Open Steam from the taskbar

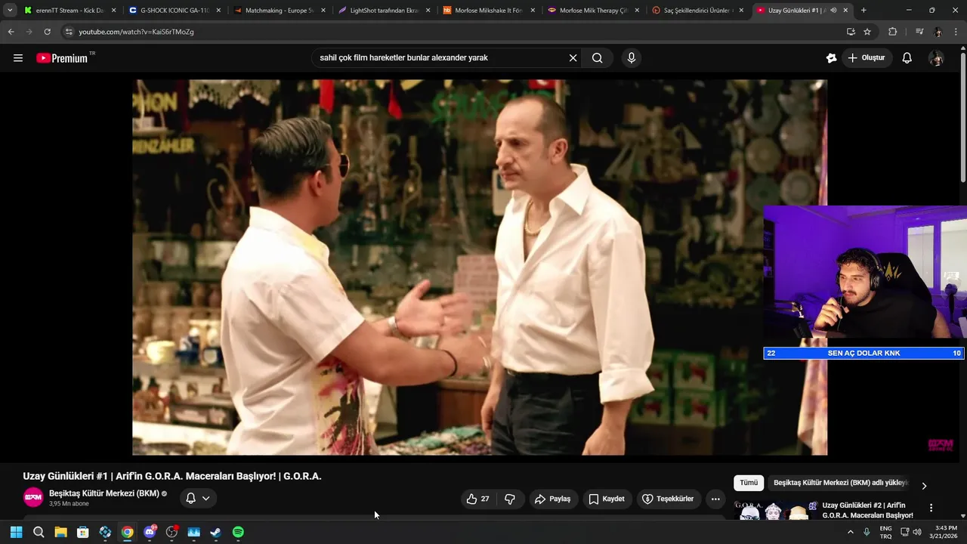point(215,532)
